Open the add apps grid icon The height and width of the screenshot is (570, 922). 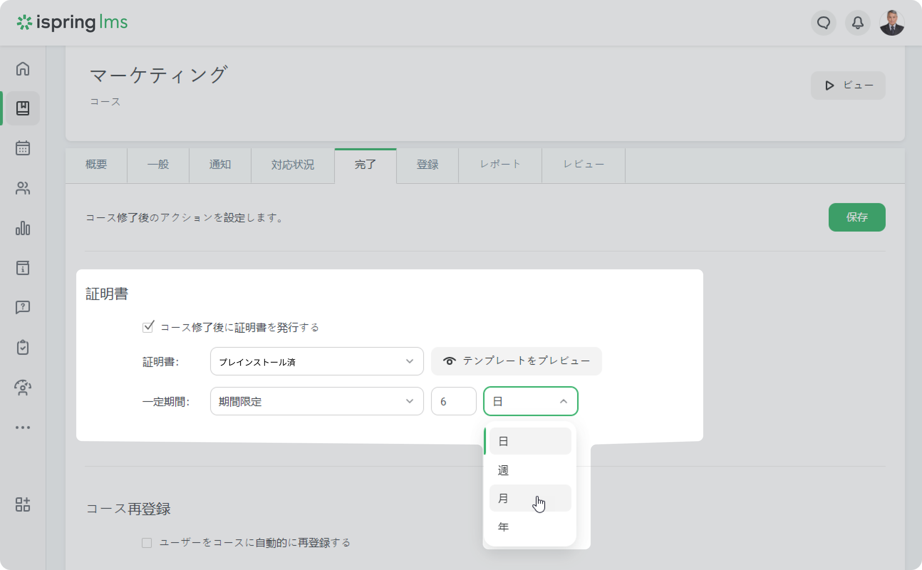point(22,504)
